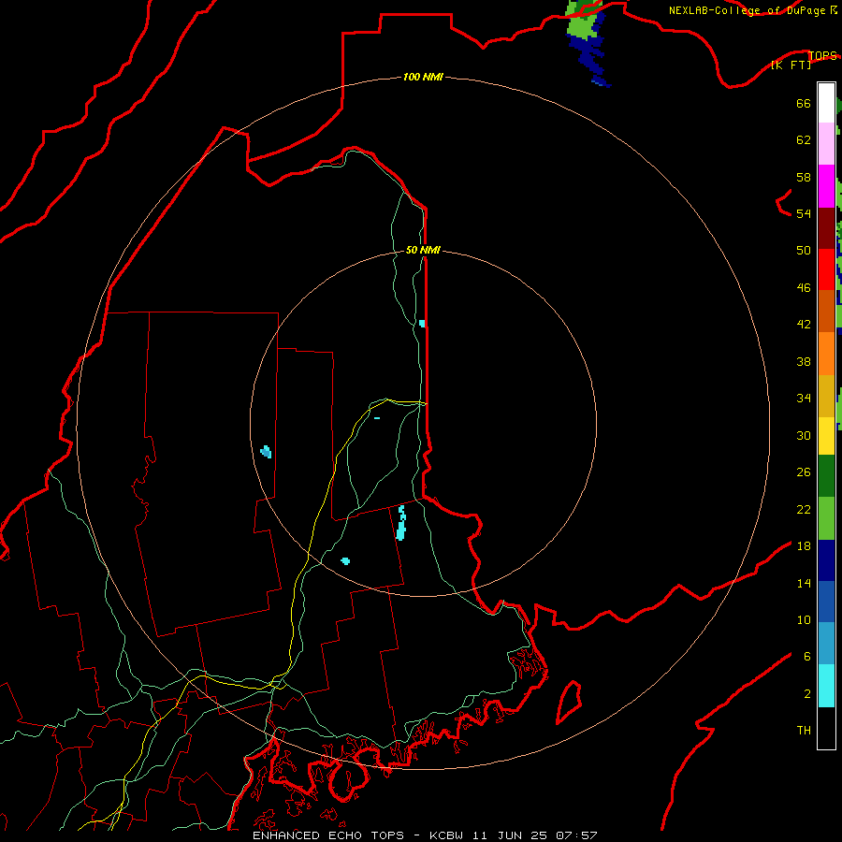Click the legend value '54'
This screenshot has height=842, width=842.
click(x=804, y=213)
